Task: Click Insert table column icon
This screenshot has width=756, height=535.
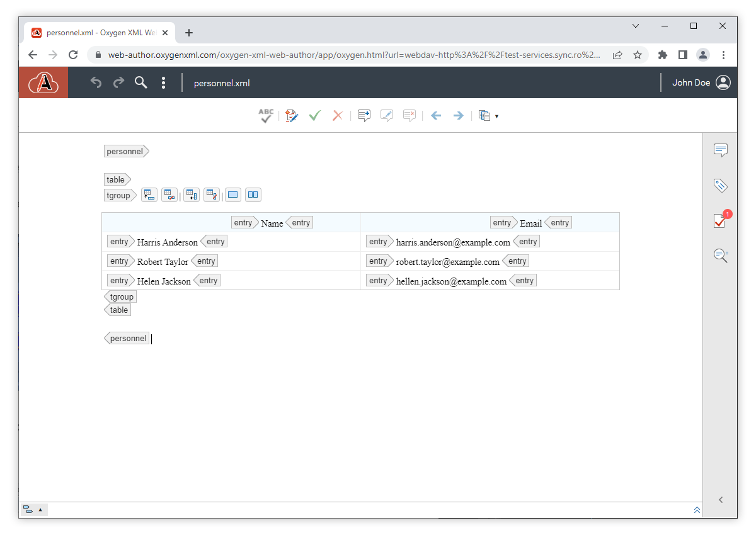Action: tap(192, 195)
